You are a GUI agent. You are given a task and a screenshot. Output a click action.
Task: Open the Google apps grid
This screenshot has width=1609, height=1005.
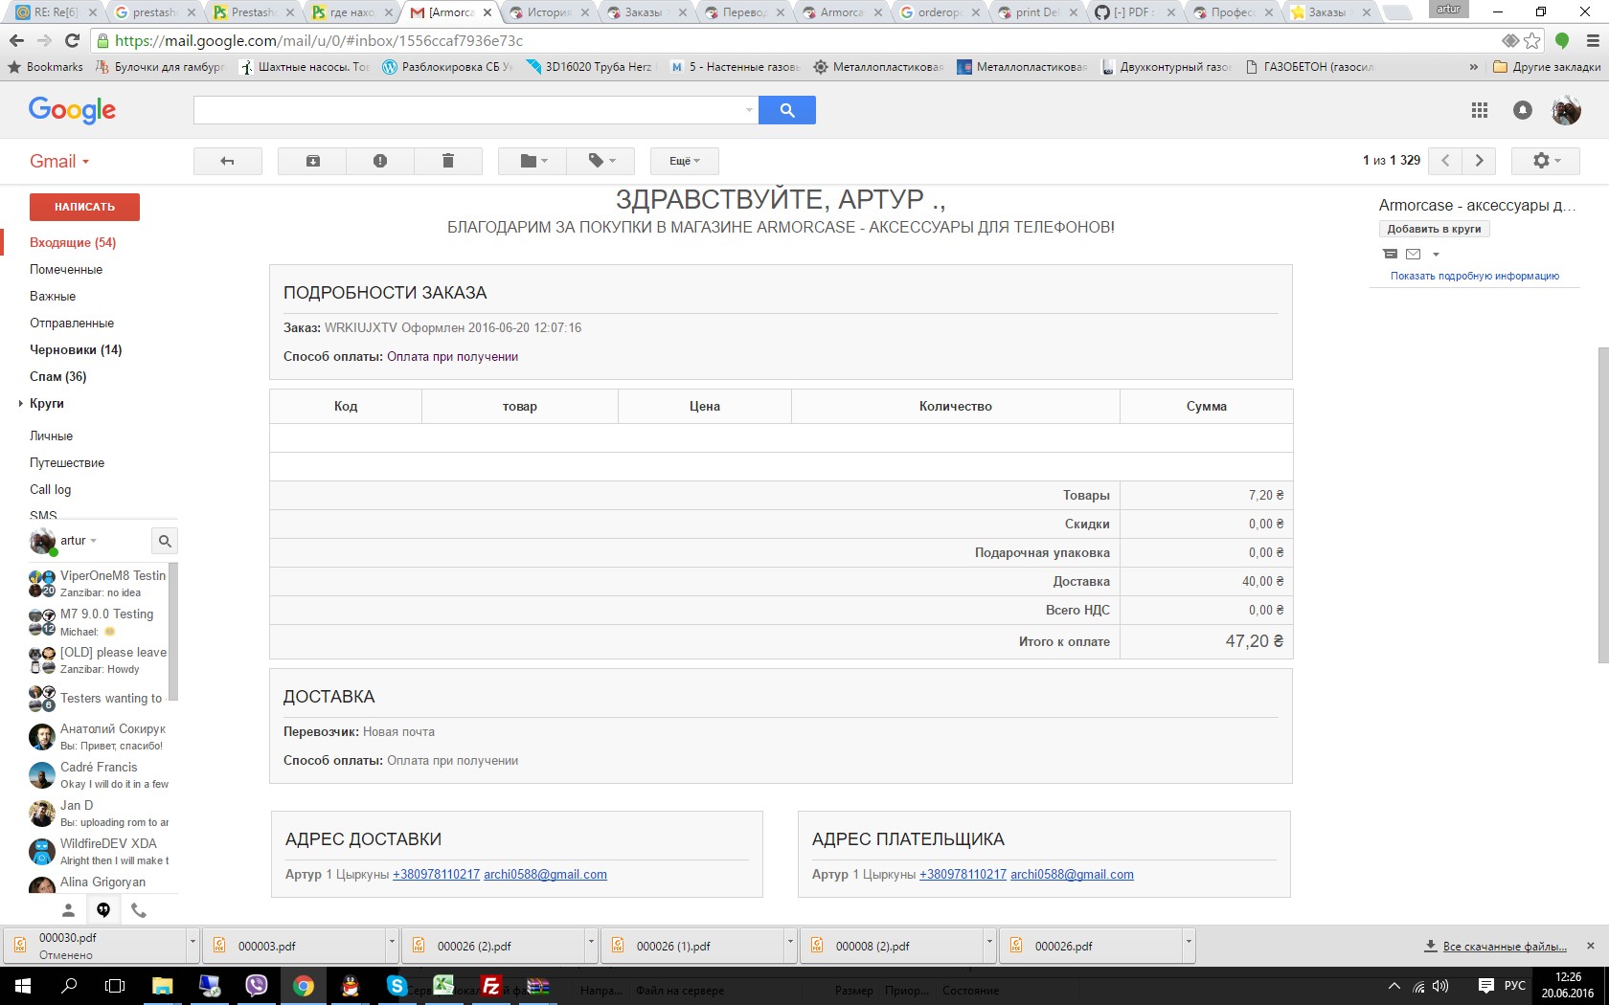click(x=1480, y=110)
